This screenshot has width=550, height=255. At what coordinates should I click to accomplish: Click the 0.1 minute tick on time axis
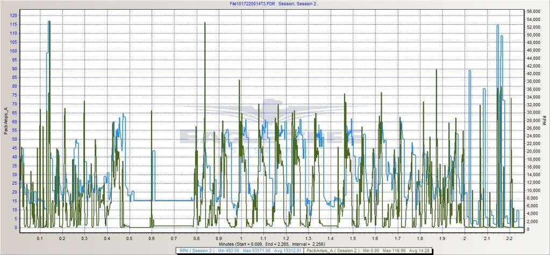[39, 238]
